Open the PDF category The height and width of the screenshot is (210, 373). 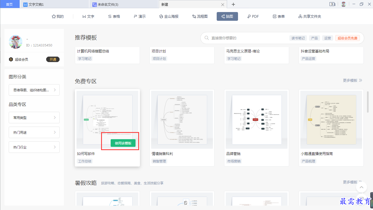point(253,16)
